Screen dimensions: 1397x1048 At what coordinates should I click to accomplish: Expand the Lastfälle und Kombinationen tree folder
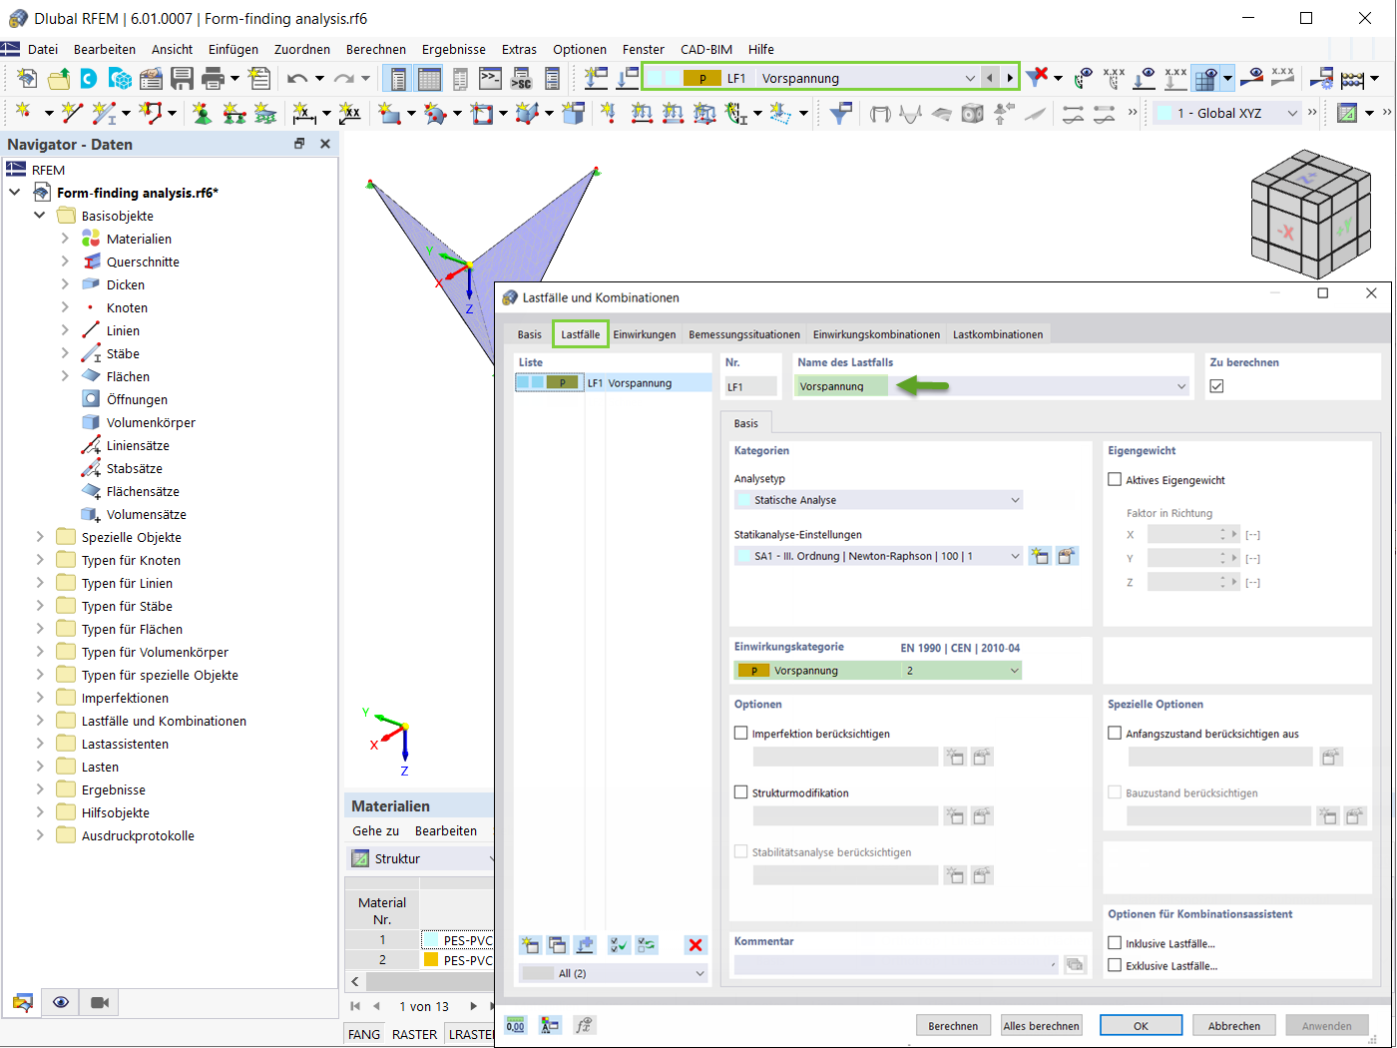pyautogui.click(x=40, y=721)
